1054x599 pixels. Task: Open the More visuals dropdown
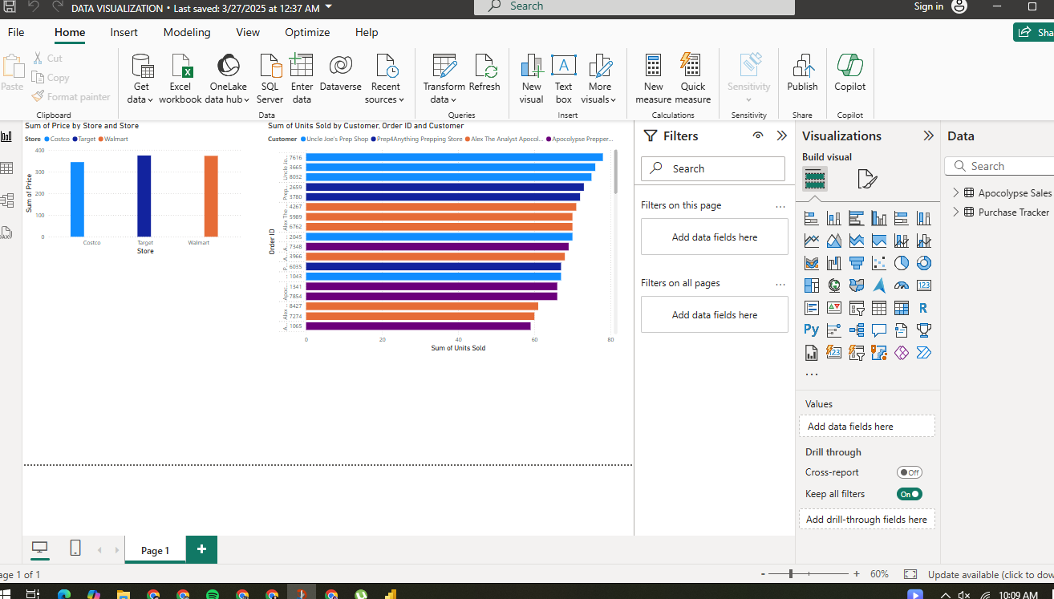(x=600, y=79)
